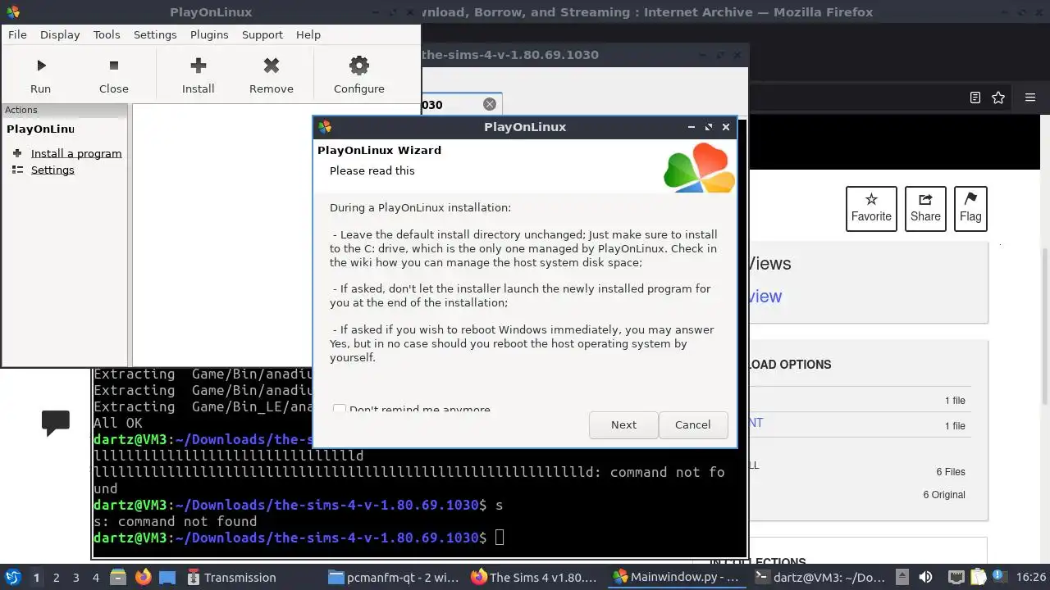Click the Run toolbar icon in PlayOnLinux
1050x590 pixels.
[x=41, y=66]
